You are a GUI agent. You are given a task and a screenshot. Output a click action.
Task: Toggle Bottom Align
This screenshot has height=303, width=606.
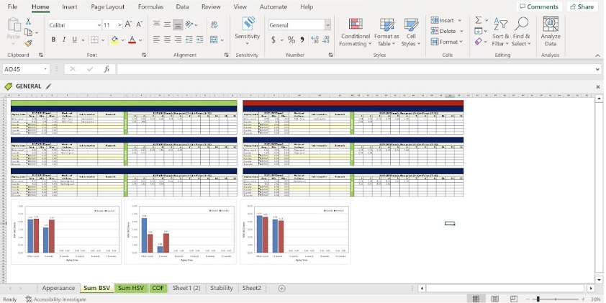pyautogui.click(x=178, y=24)
